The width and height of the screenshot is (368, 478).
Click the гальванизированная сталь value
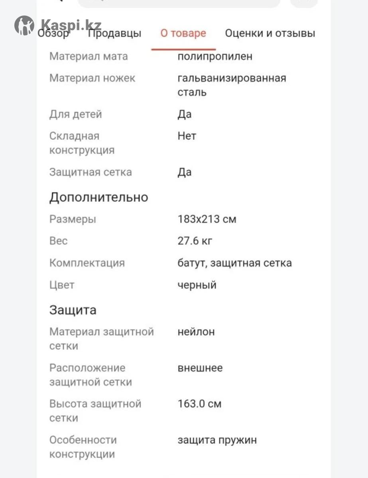[232, 85]
